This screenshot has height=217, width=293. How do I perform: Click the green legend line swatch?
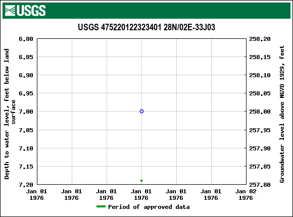click(x=101, y=206)
